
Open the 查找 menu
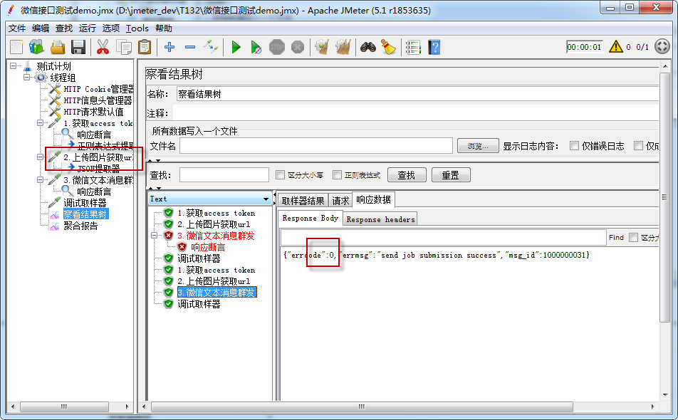click(x=64, y=28)
